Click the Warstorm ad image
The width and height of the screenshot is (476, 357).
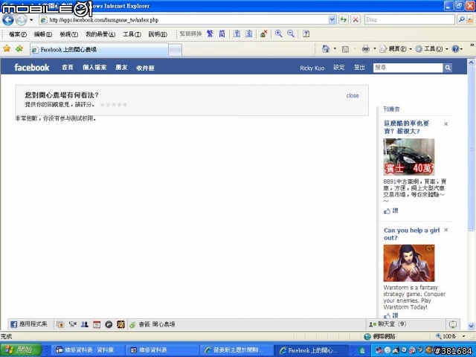click(x=408, y=263)
